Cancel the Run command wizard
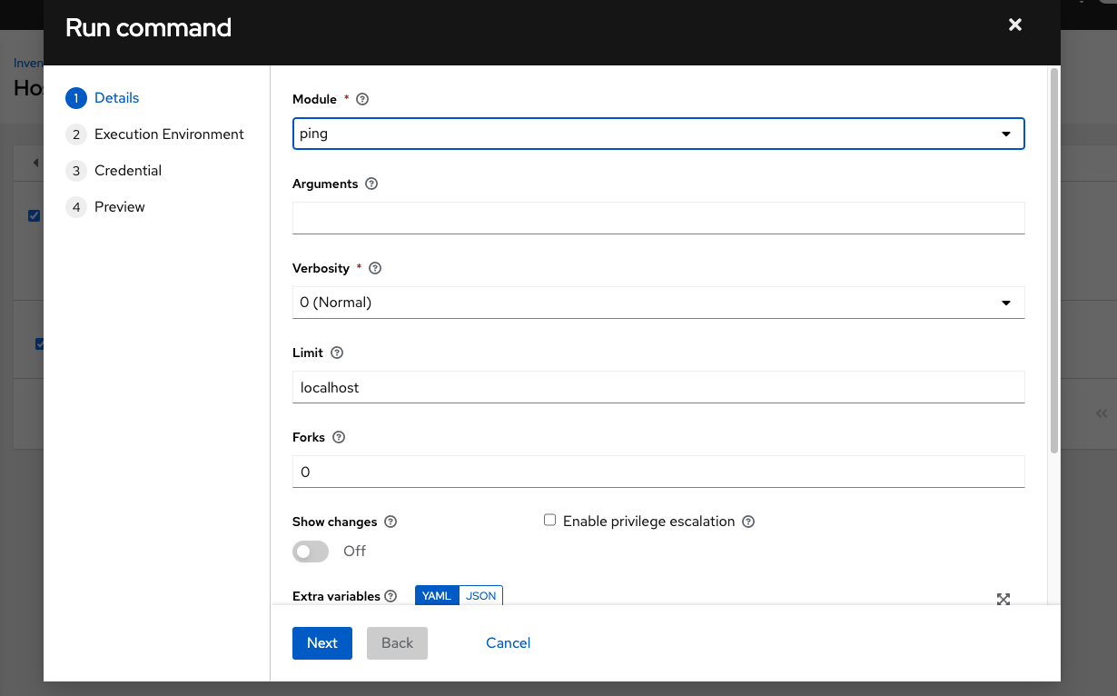This screenshot has width=1117, height=696. click(508, 642)
